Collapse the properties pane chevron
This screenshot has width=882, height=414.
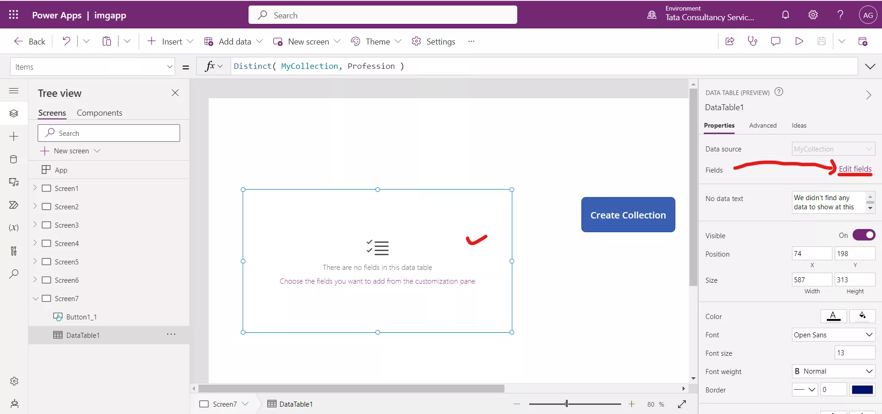868,95
